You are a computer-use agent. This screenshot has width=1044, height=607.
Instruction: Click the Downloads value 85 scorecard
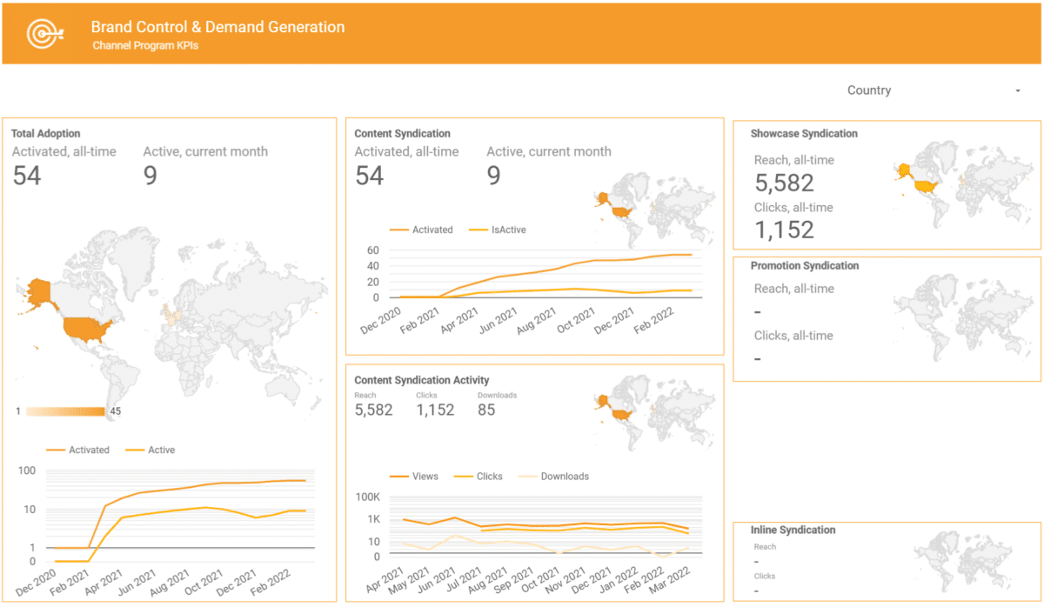pos(486,410)
